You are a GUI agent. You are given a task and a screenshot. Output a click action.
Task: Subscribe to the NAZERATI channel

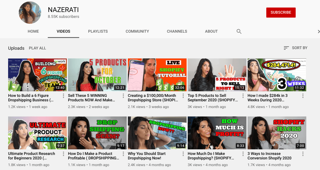(281, 12)
